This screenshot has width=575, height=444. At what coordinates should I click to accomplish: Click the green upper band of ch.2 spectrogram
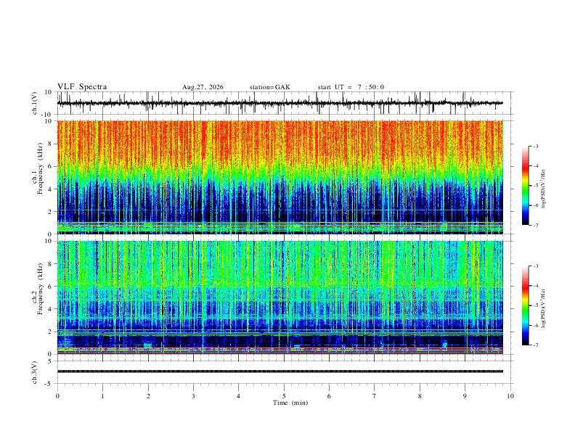(280, 264)
